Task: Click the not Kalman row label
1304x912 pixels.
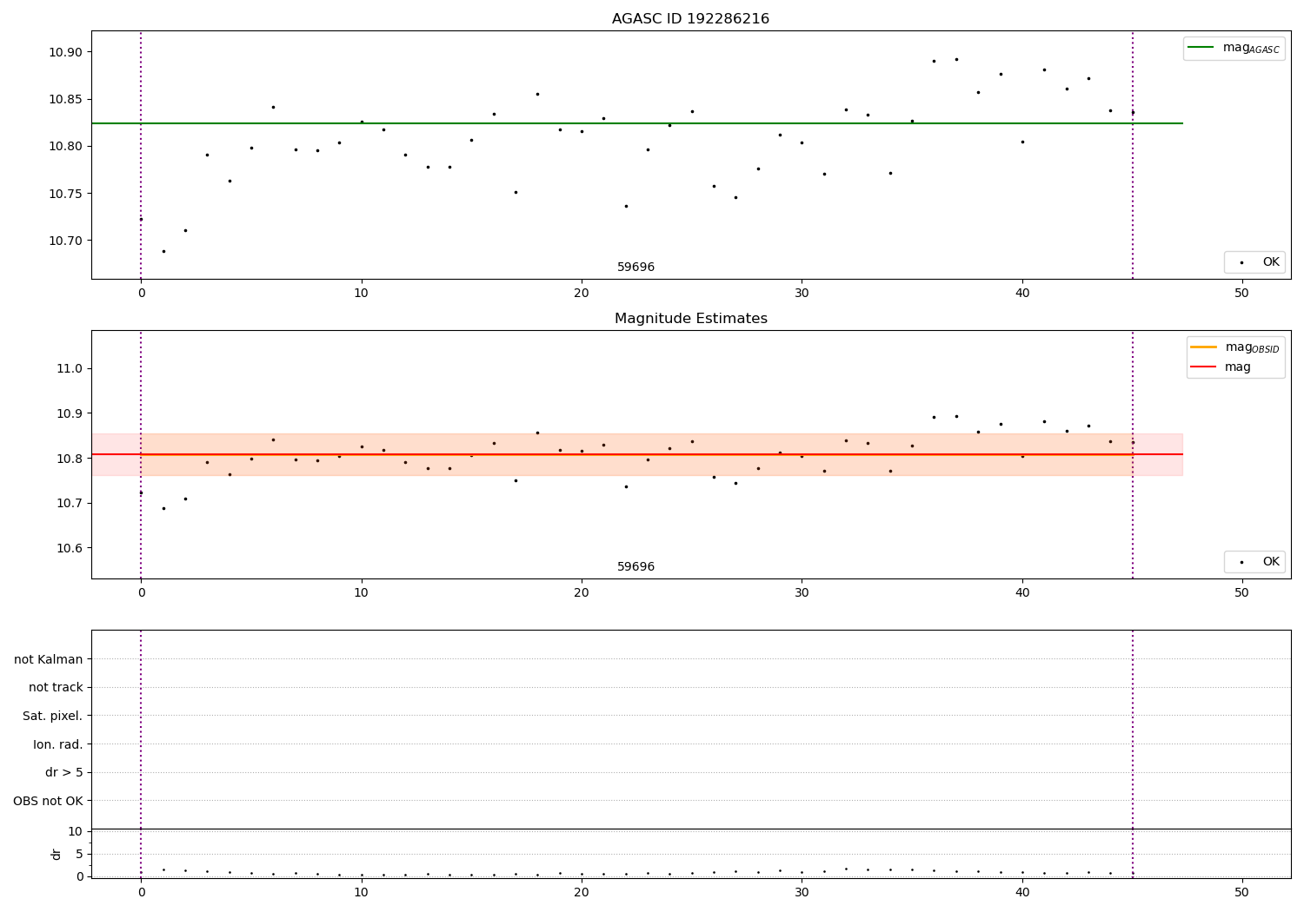Action: pyautogui.click(x=49, y=659)
